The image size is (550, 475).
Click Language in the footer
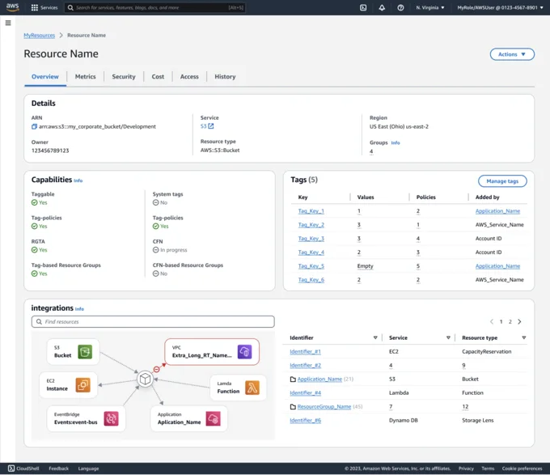tap(88, 469)
